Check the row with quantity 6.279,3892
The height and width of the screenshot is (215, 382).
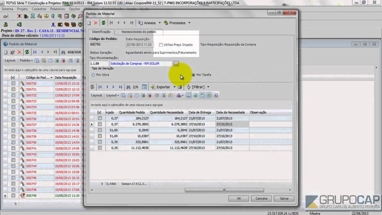[x=100, y=124]
